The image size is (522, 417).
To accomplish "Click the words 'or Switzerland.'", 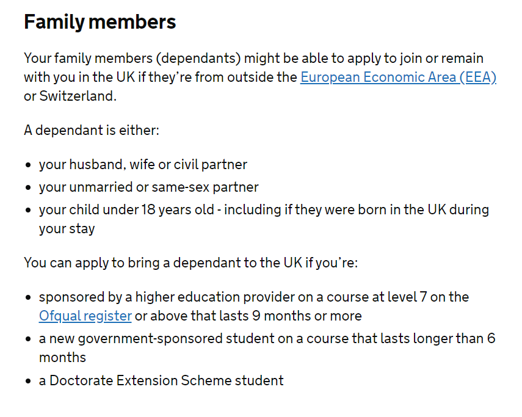I will coord(70,96).
